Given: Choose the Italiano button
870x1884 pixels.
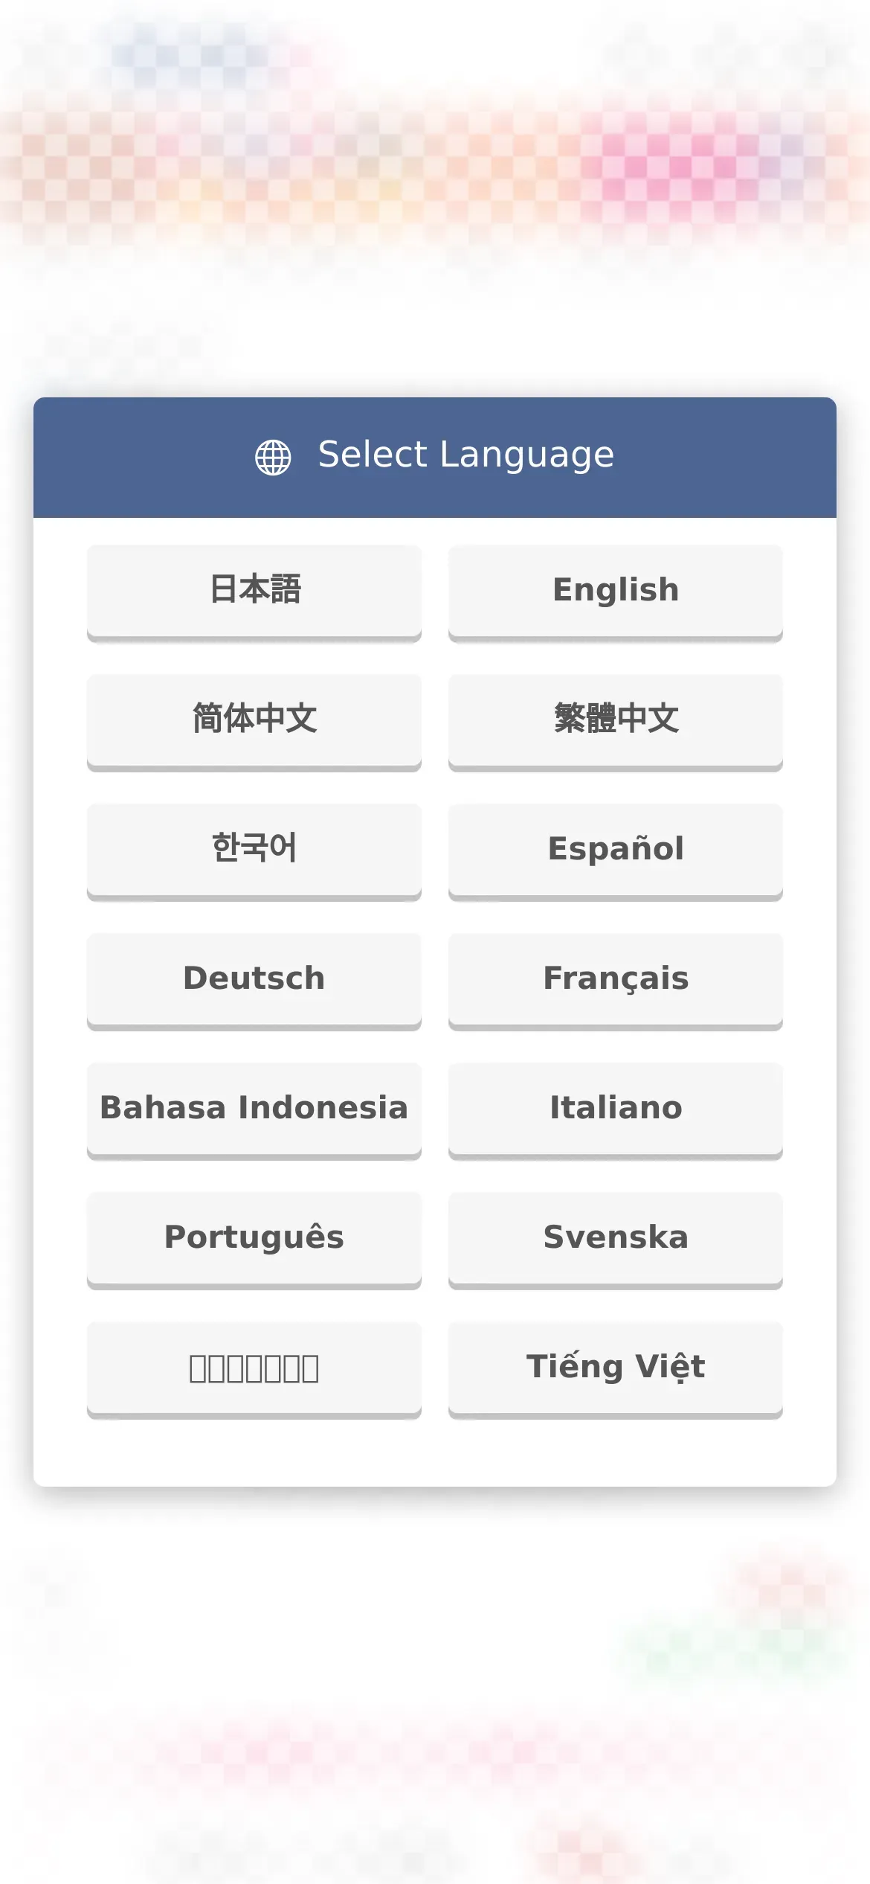Looking at the screenshot, I should pyautogui.click(x=616, y=1111).
